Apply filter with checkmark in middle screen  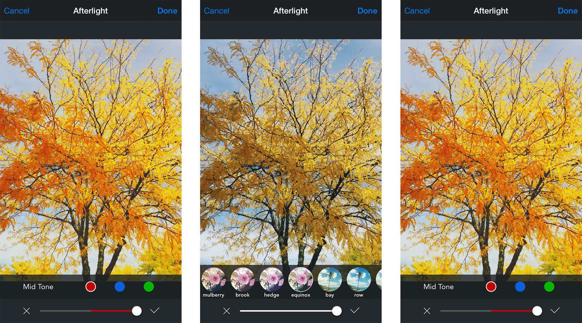[355, 310]
